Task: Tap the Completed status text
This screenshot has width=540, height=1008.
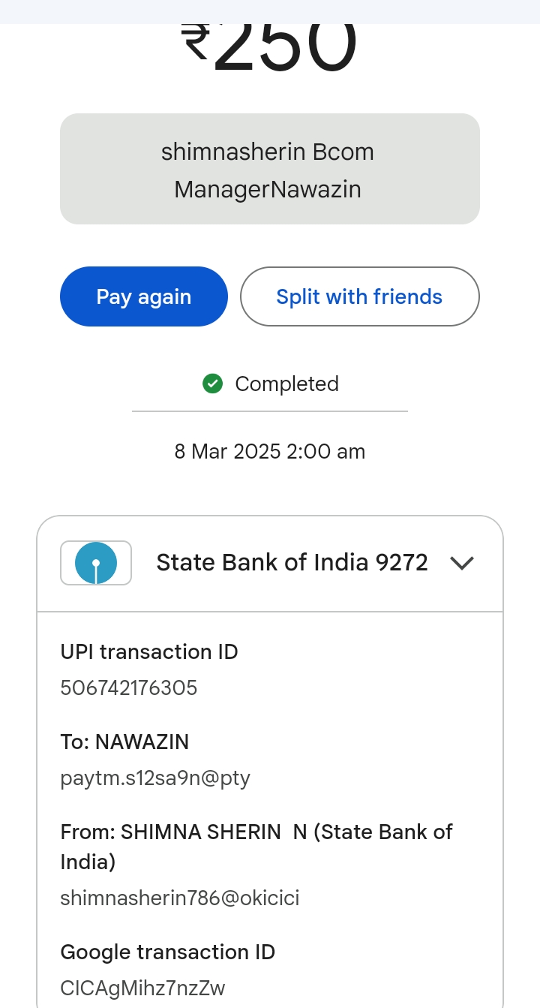Action: click(x=286, y=384)
